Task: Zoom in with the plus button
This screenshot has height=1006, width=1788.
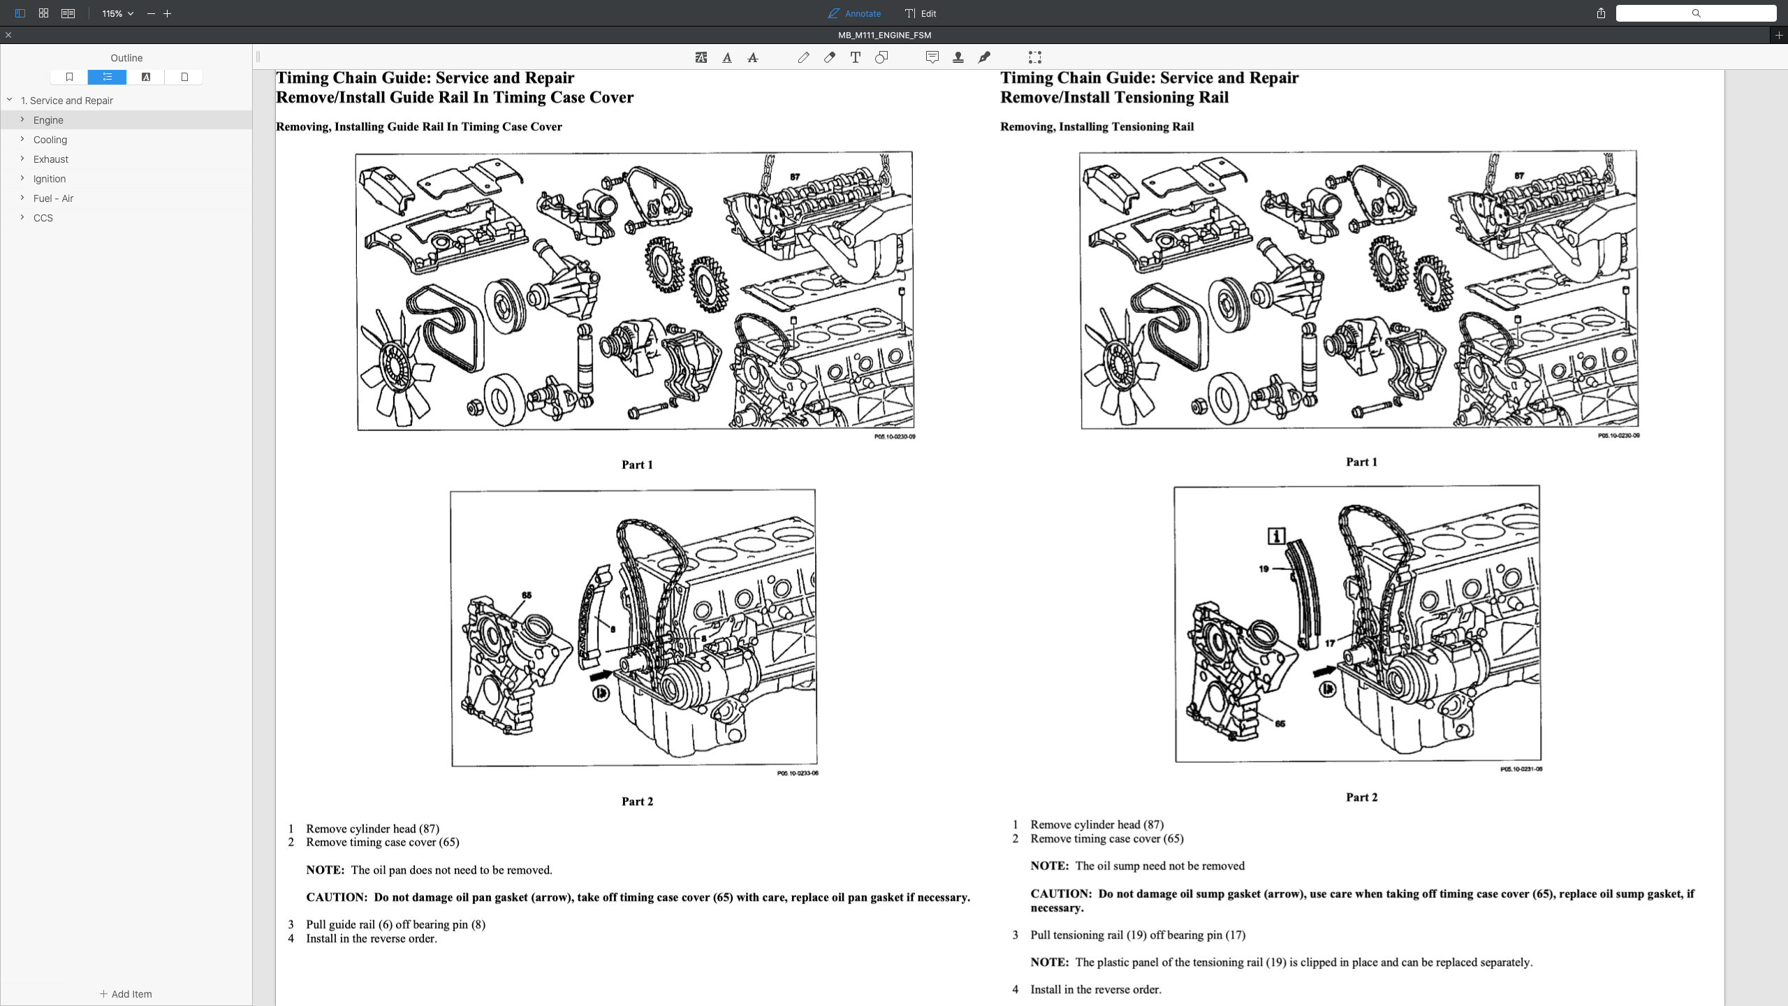Action: (168, 13)
